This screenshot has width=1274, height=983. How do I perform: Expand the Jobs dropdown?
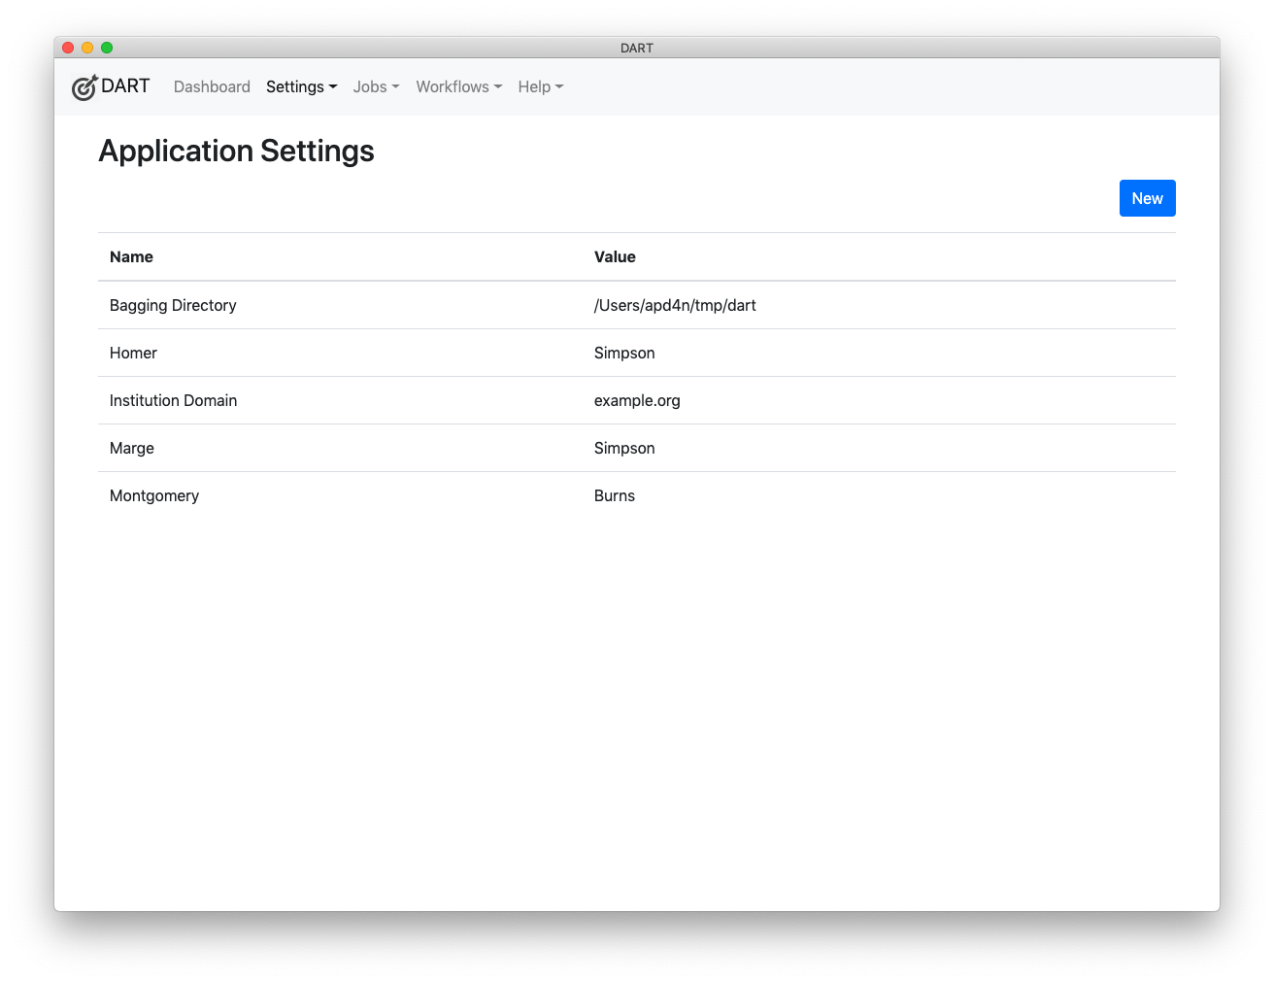tap(376, 86)
